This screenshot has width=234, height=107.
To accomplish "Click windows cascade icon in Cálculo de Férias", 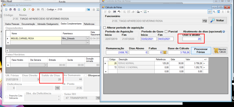I will (x=210, y=12).
